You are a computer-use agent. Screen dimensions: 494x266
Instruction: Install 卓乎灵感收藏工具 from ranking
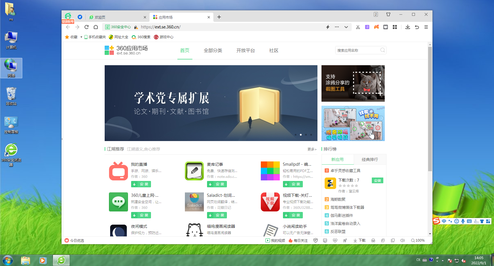click(x=378, y=180)
